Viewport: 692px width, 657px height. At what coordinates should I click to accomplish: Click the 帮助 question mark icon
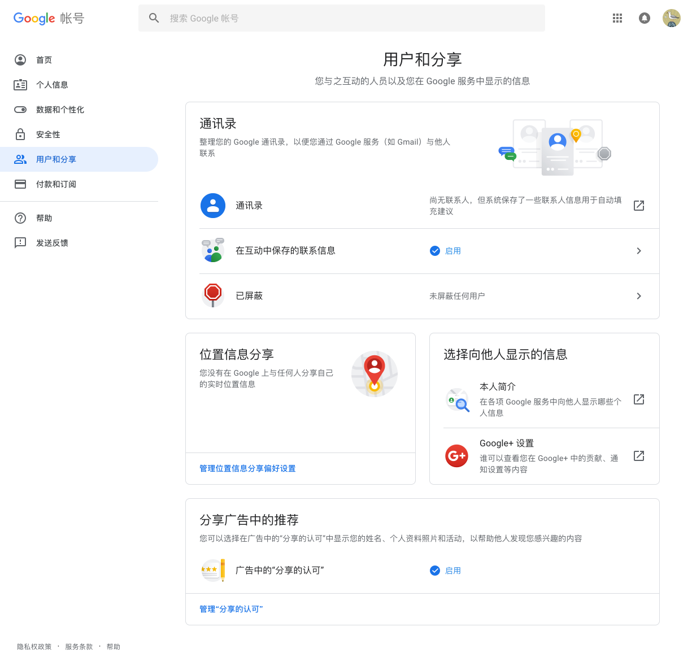pos(20,218)
